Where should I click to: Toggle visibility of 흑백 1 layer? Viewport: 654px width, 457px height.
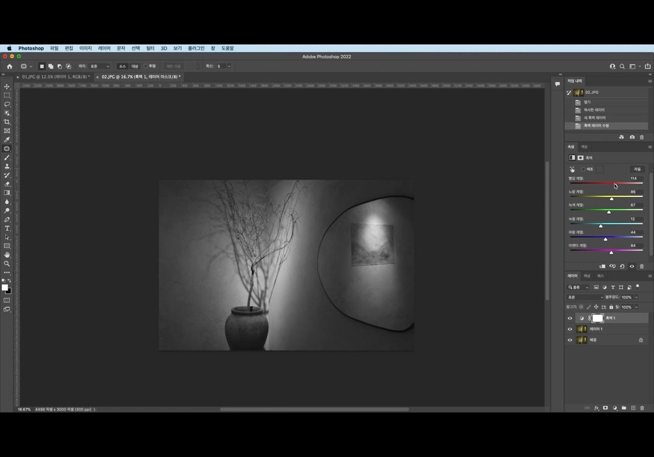(570, 318)
